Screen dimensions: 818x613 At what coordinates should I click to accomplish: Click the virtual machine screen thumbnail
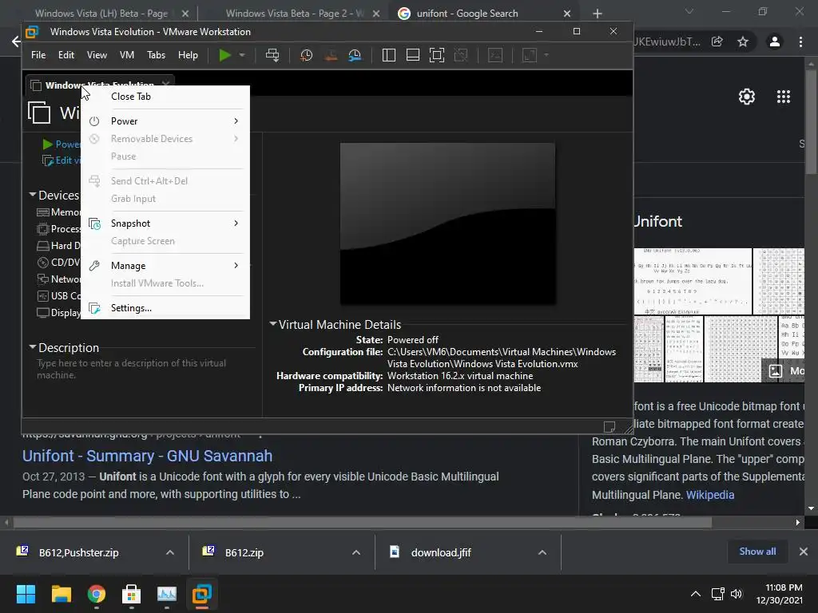(447, 223)
